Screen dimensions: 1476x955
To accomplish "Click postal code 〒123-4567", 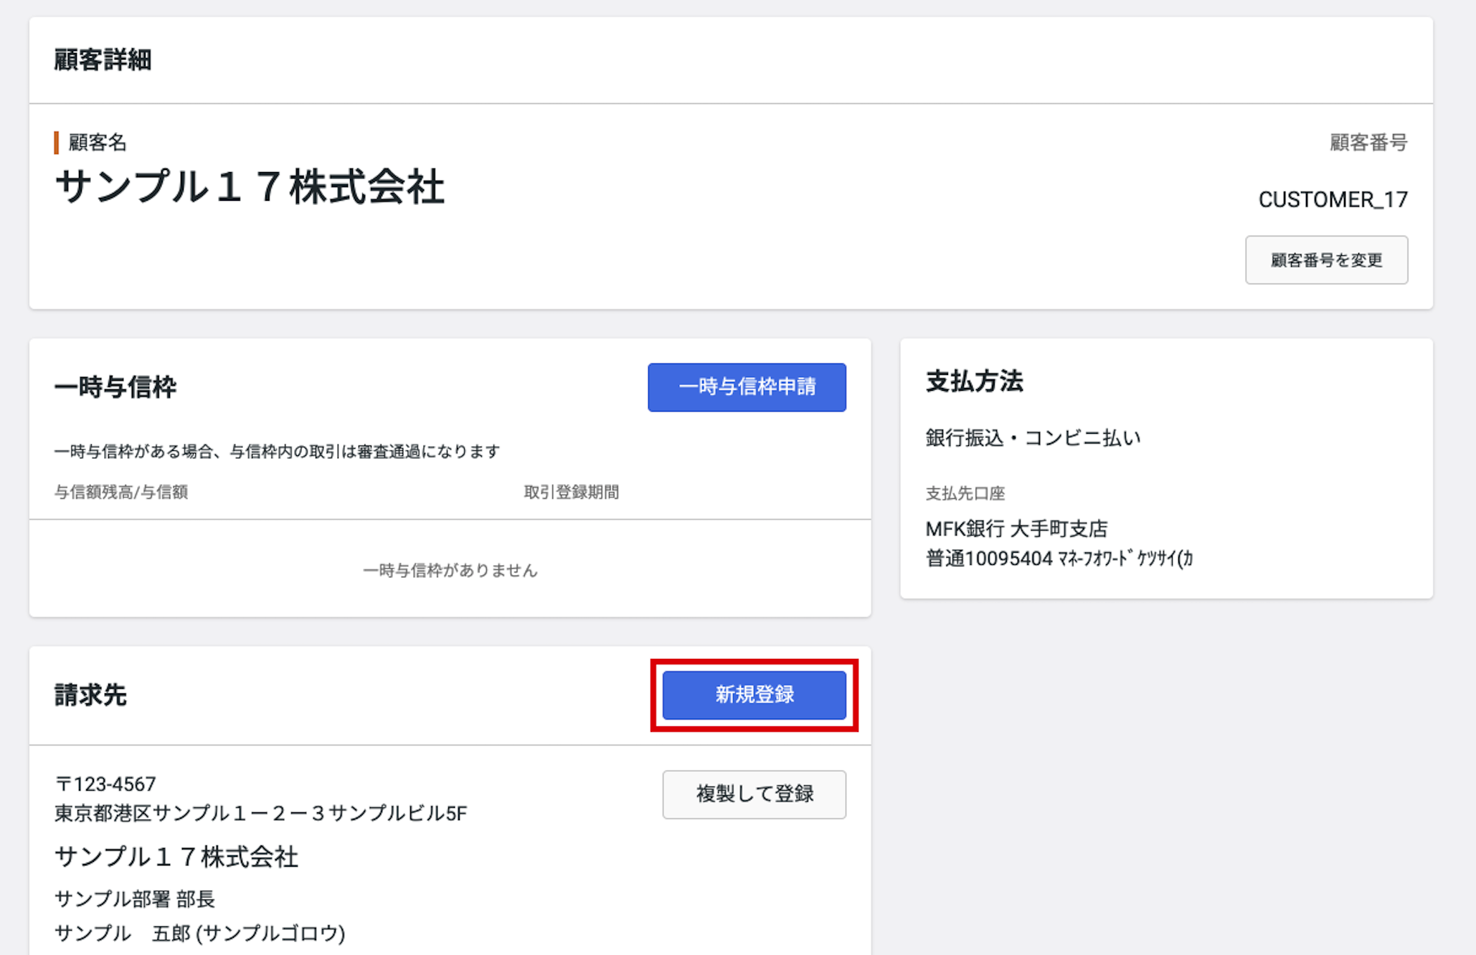I will pyautogui.click(x=105, y=784).
